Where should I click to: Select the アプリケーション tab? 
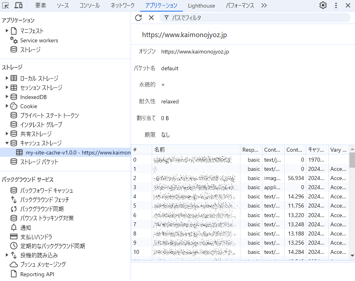click(x=161, y=6)
